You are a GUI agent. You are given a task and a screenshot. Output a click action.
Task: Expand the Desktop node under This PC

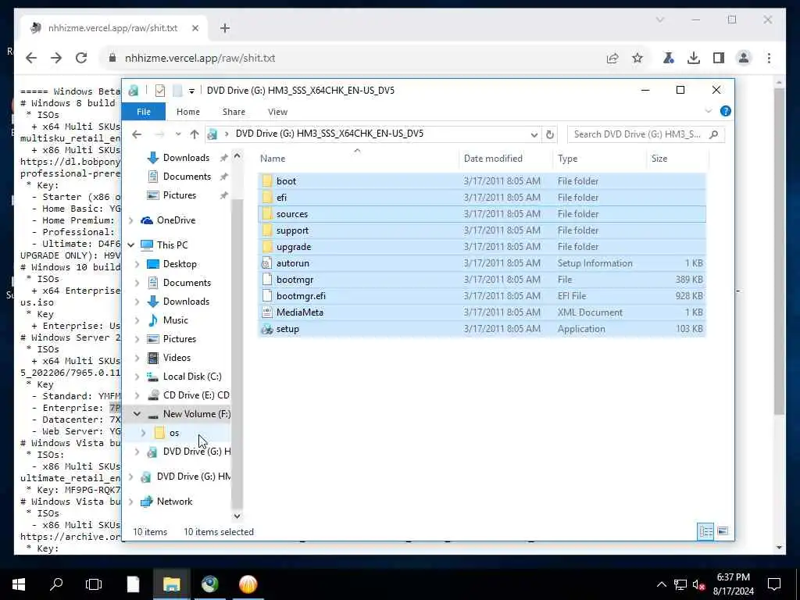coord(137,264)
